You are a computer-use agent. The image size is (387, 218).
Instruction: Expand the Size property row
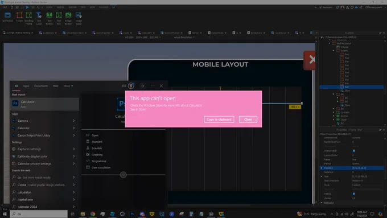(322, 176)
